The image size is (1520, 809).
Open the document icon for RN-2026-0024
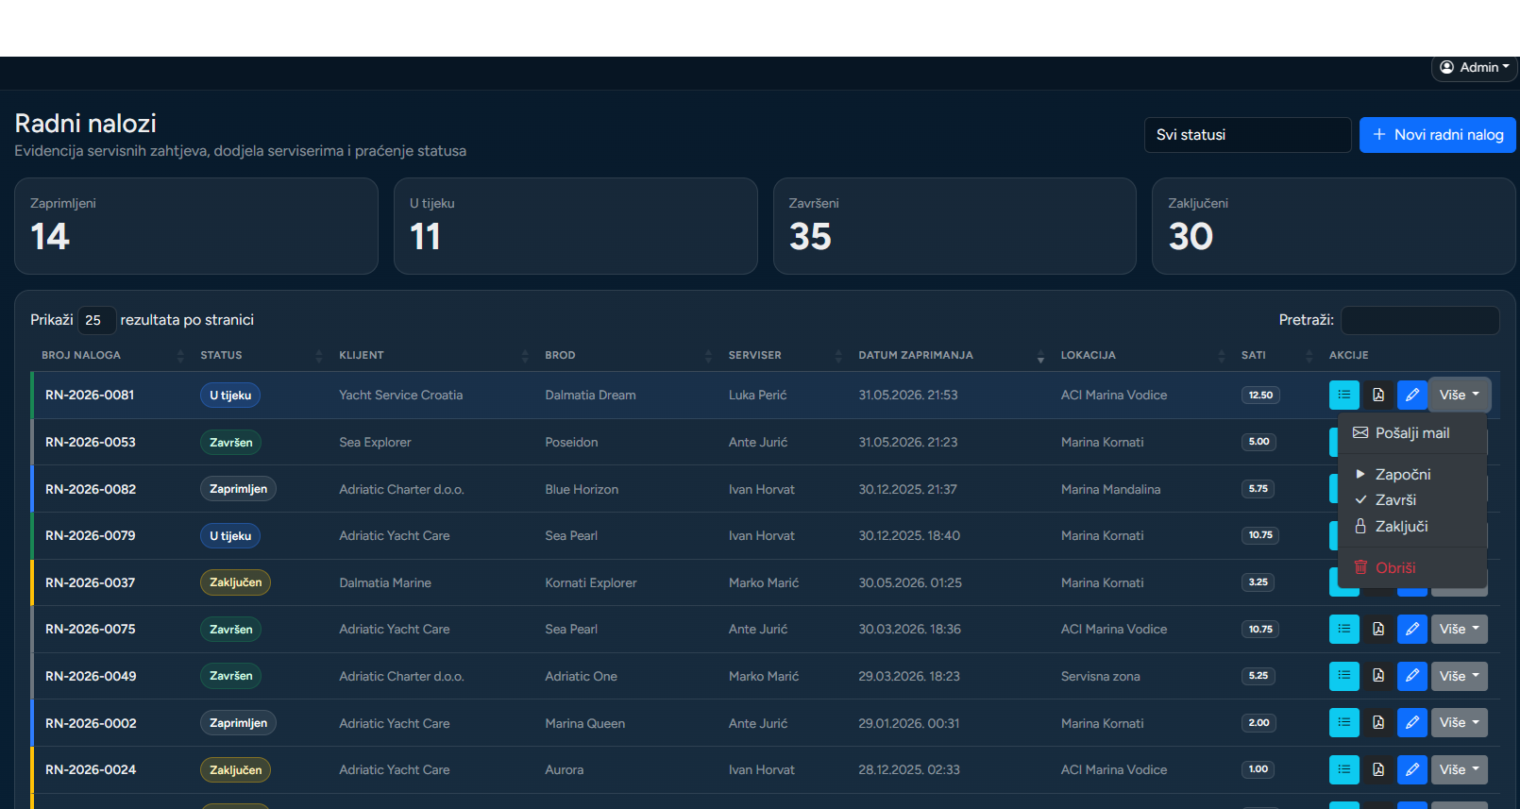[x=1378, y=769]
